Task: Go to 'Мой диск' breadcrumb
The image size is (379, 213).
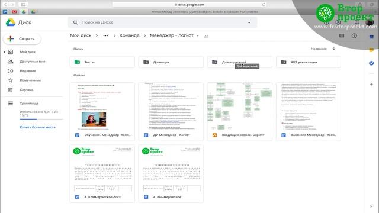Action: pyautogui.click(x=81, y=35)
